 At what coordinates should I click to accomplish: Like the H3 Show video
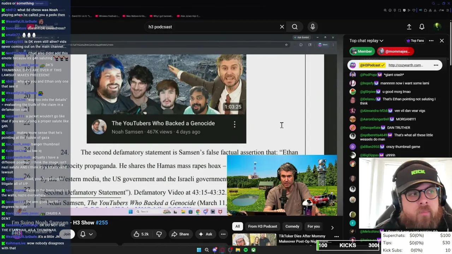(141, 234)
